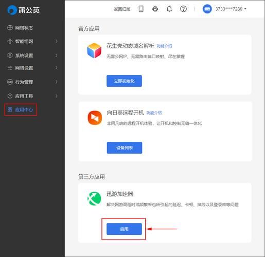
Task: Open 功能介绍 link for 花生壳动态域名解析
Action: point(164,46)
